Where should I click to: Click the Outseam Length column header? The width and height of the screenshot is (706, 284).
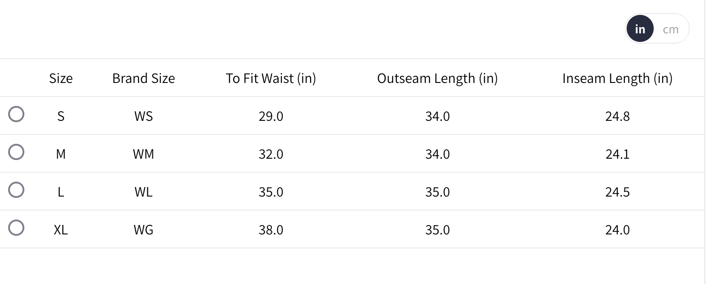437,78
